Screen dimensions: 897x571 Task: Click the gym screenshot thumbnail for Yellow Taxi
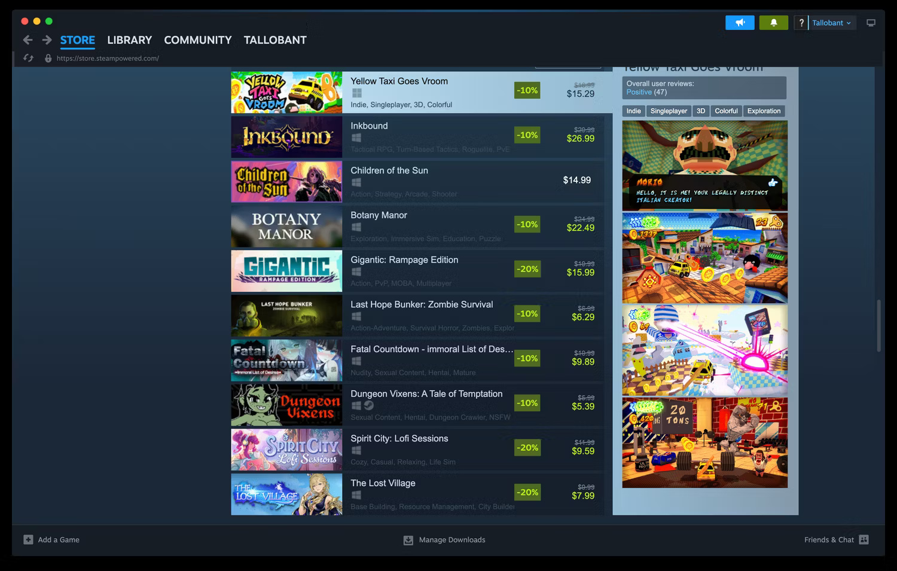click(x=704, y=442)
